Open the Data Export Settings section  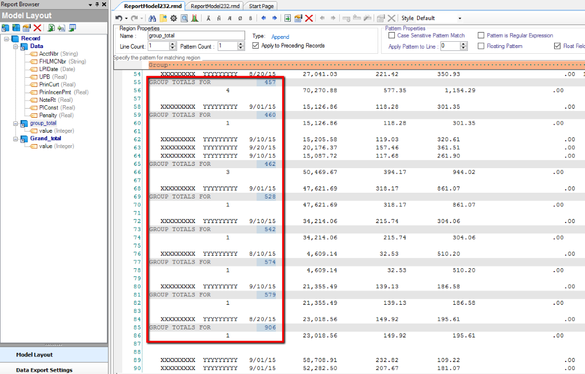tap(44, 370)
